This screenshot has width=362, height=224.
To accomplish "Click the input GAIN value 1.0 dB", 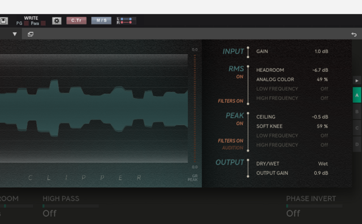I will 321,51.
